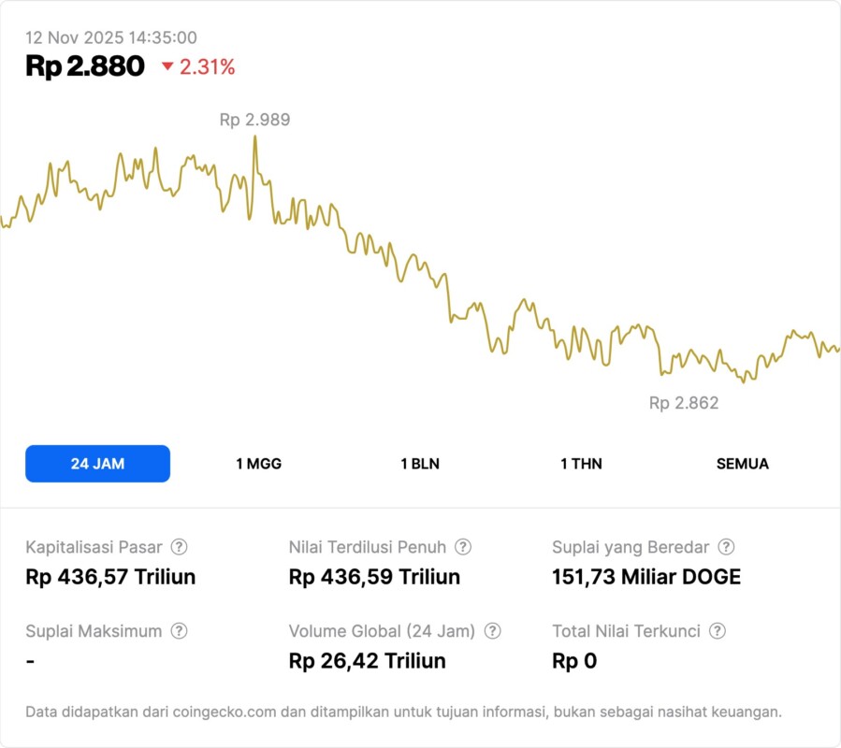
Task: Show the 1 THN price history
Action: 581,464
